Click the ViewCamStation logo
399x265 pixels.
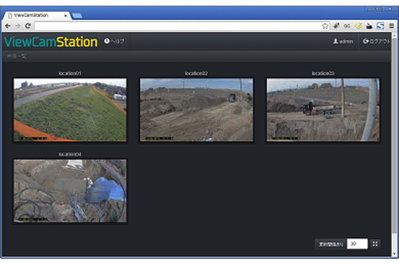point(50,42)
